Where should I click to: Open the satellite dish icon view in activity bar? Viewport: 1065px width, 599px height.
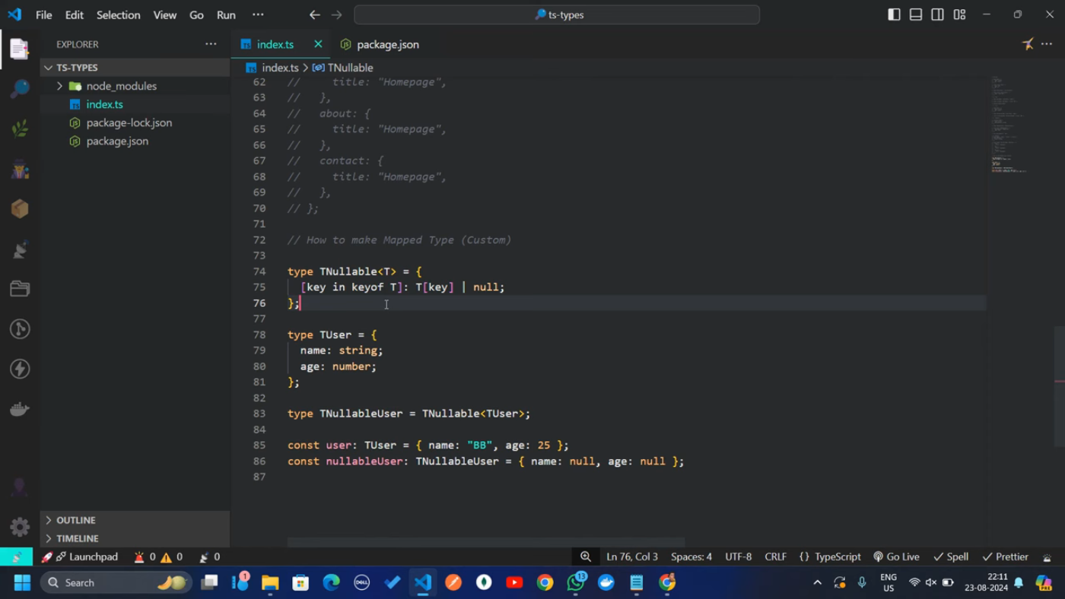pos(20,249)
